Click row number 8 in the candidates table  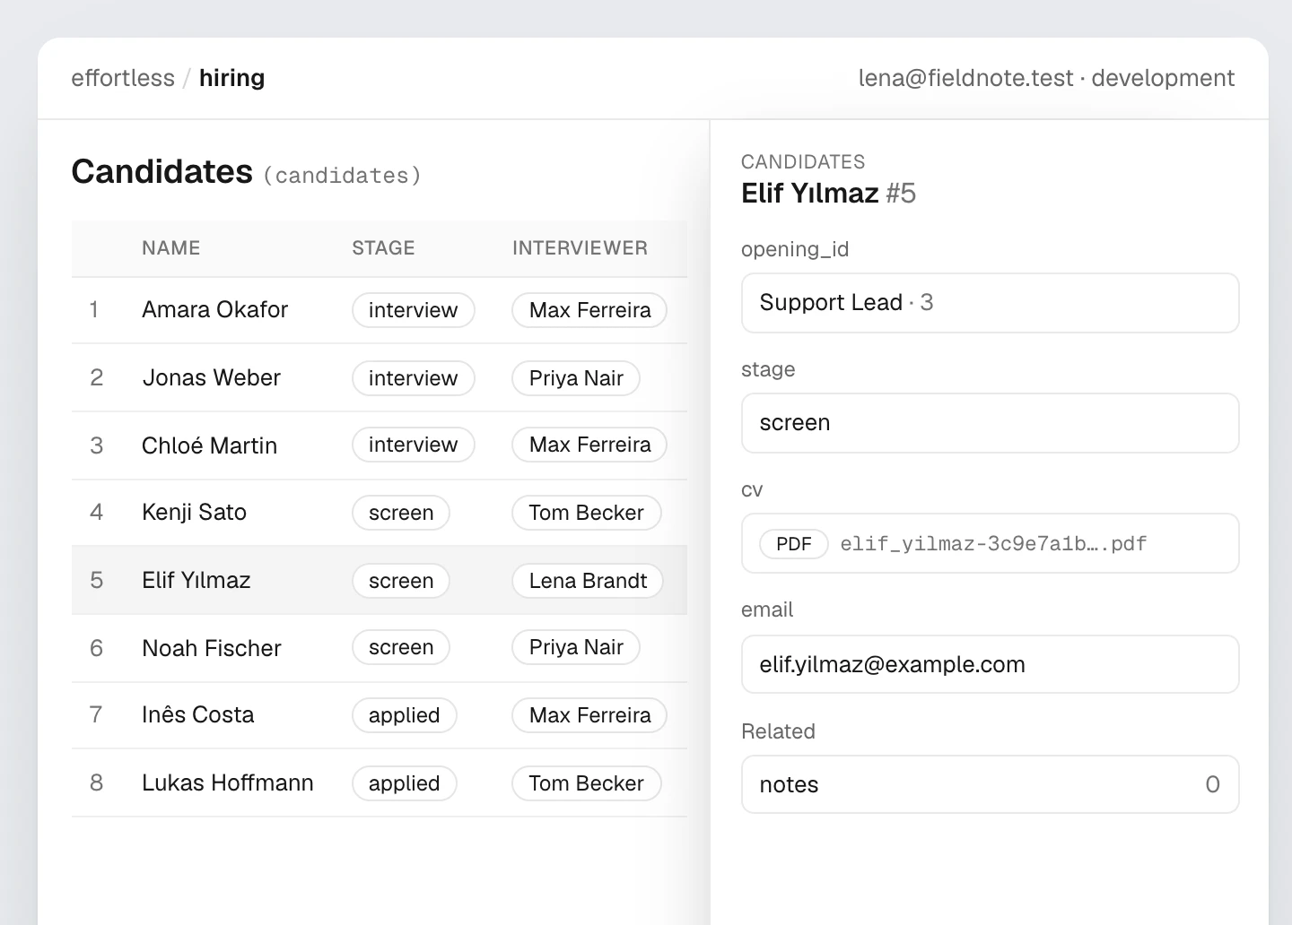coord(96,783)
